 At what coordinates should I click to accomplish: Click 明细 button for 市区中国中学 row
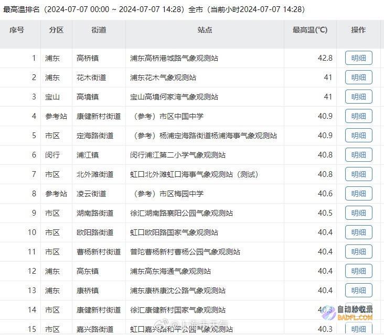(358, 116)
